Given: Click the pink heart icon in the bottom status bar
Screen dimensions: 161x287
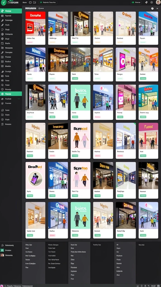Looking at the screenshot, I should tap(2, 286).
